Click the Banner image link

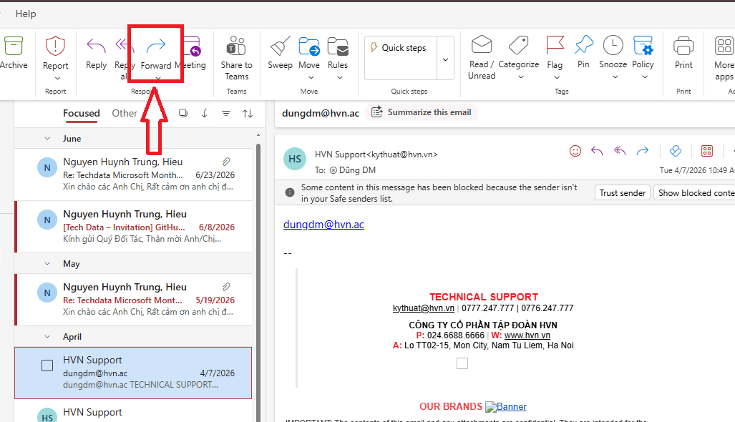pos(506,406)
